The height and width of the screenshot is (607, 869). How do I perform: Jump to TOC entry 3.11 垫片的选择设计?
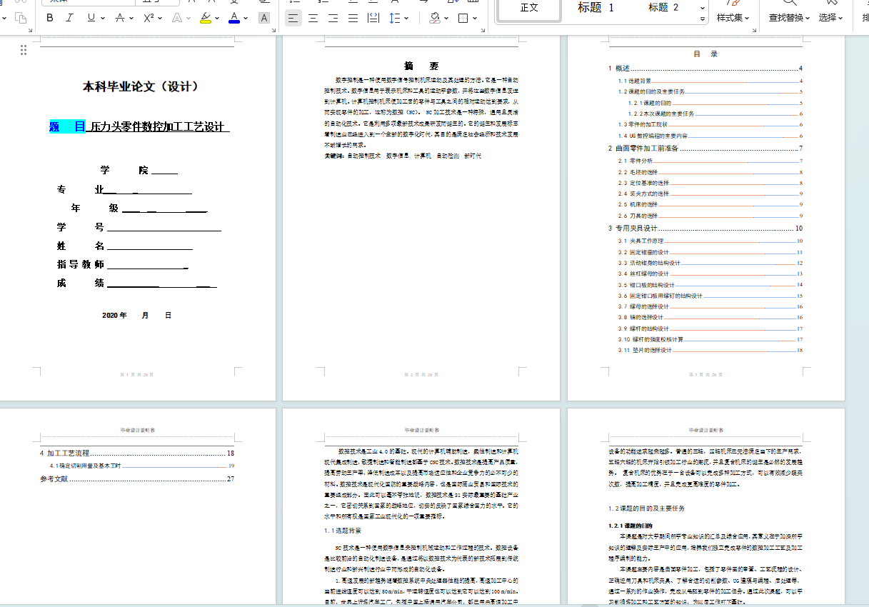(x=710, y=350)
